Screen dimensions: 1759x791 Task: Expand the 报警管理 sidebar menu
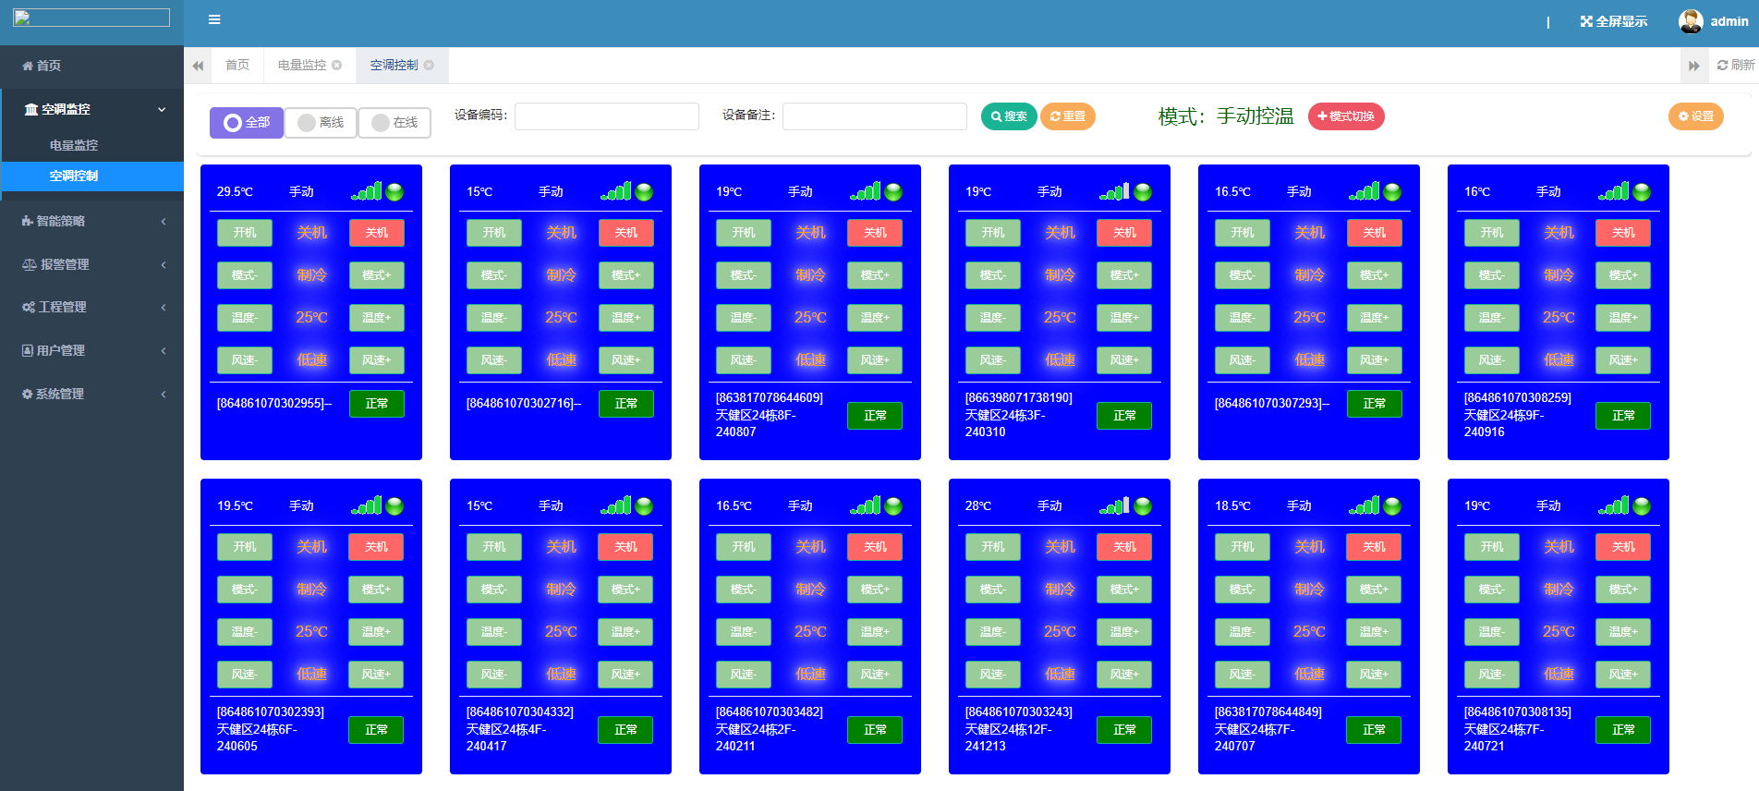[x=91, y=264]
